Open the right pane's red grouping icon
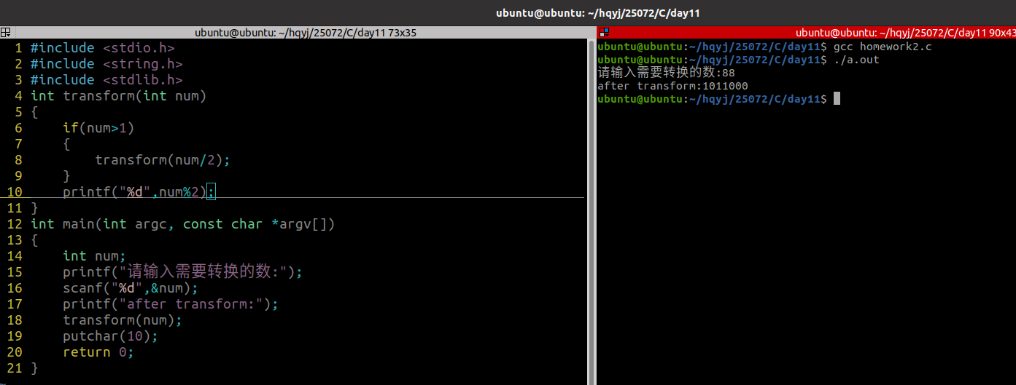1016x385 pixels. pyautogui.click(x=603, y=33)
